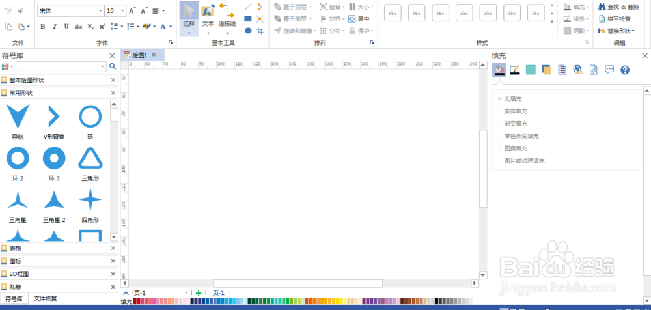Screen dimensions: 651x310
Task: Close the 基本绘图形状 library section
Action: [x=113, y=80]
